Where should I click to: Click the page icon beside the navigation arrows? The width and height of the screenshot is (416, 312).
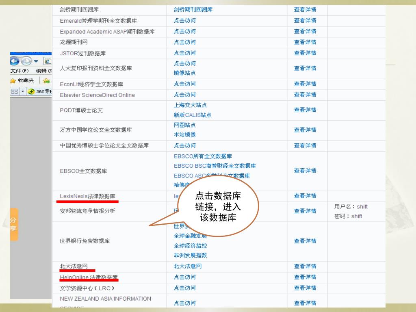click(48, 61)
